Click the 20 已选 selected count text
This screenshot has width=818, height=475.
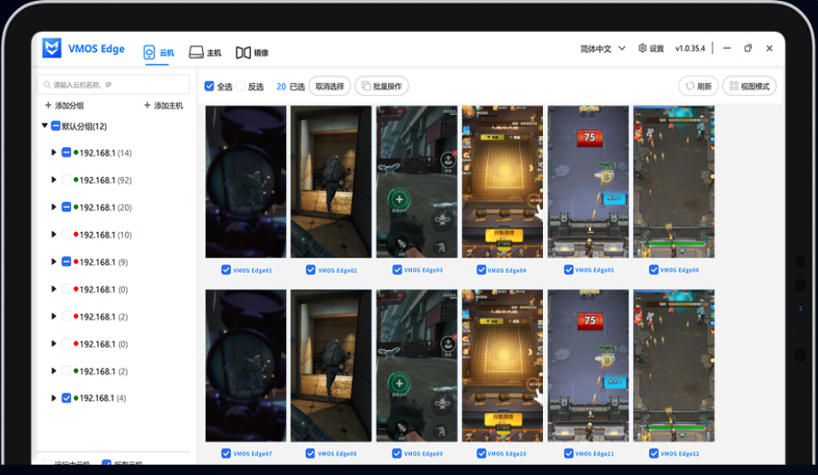click(290, 86)
